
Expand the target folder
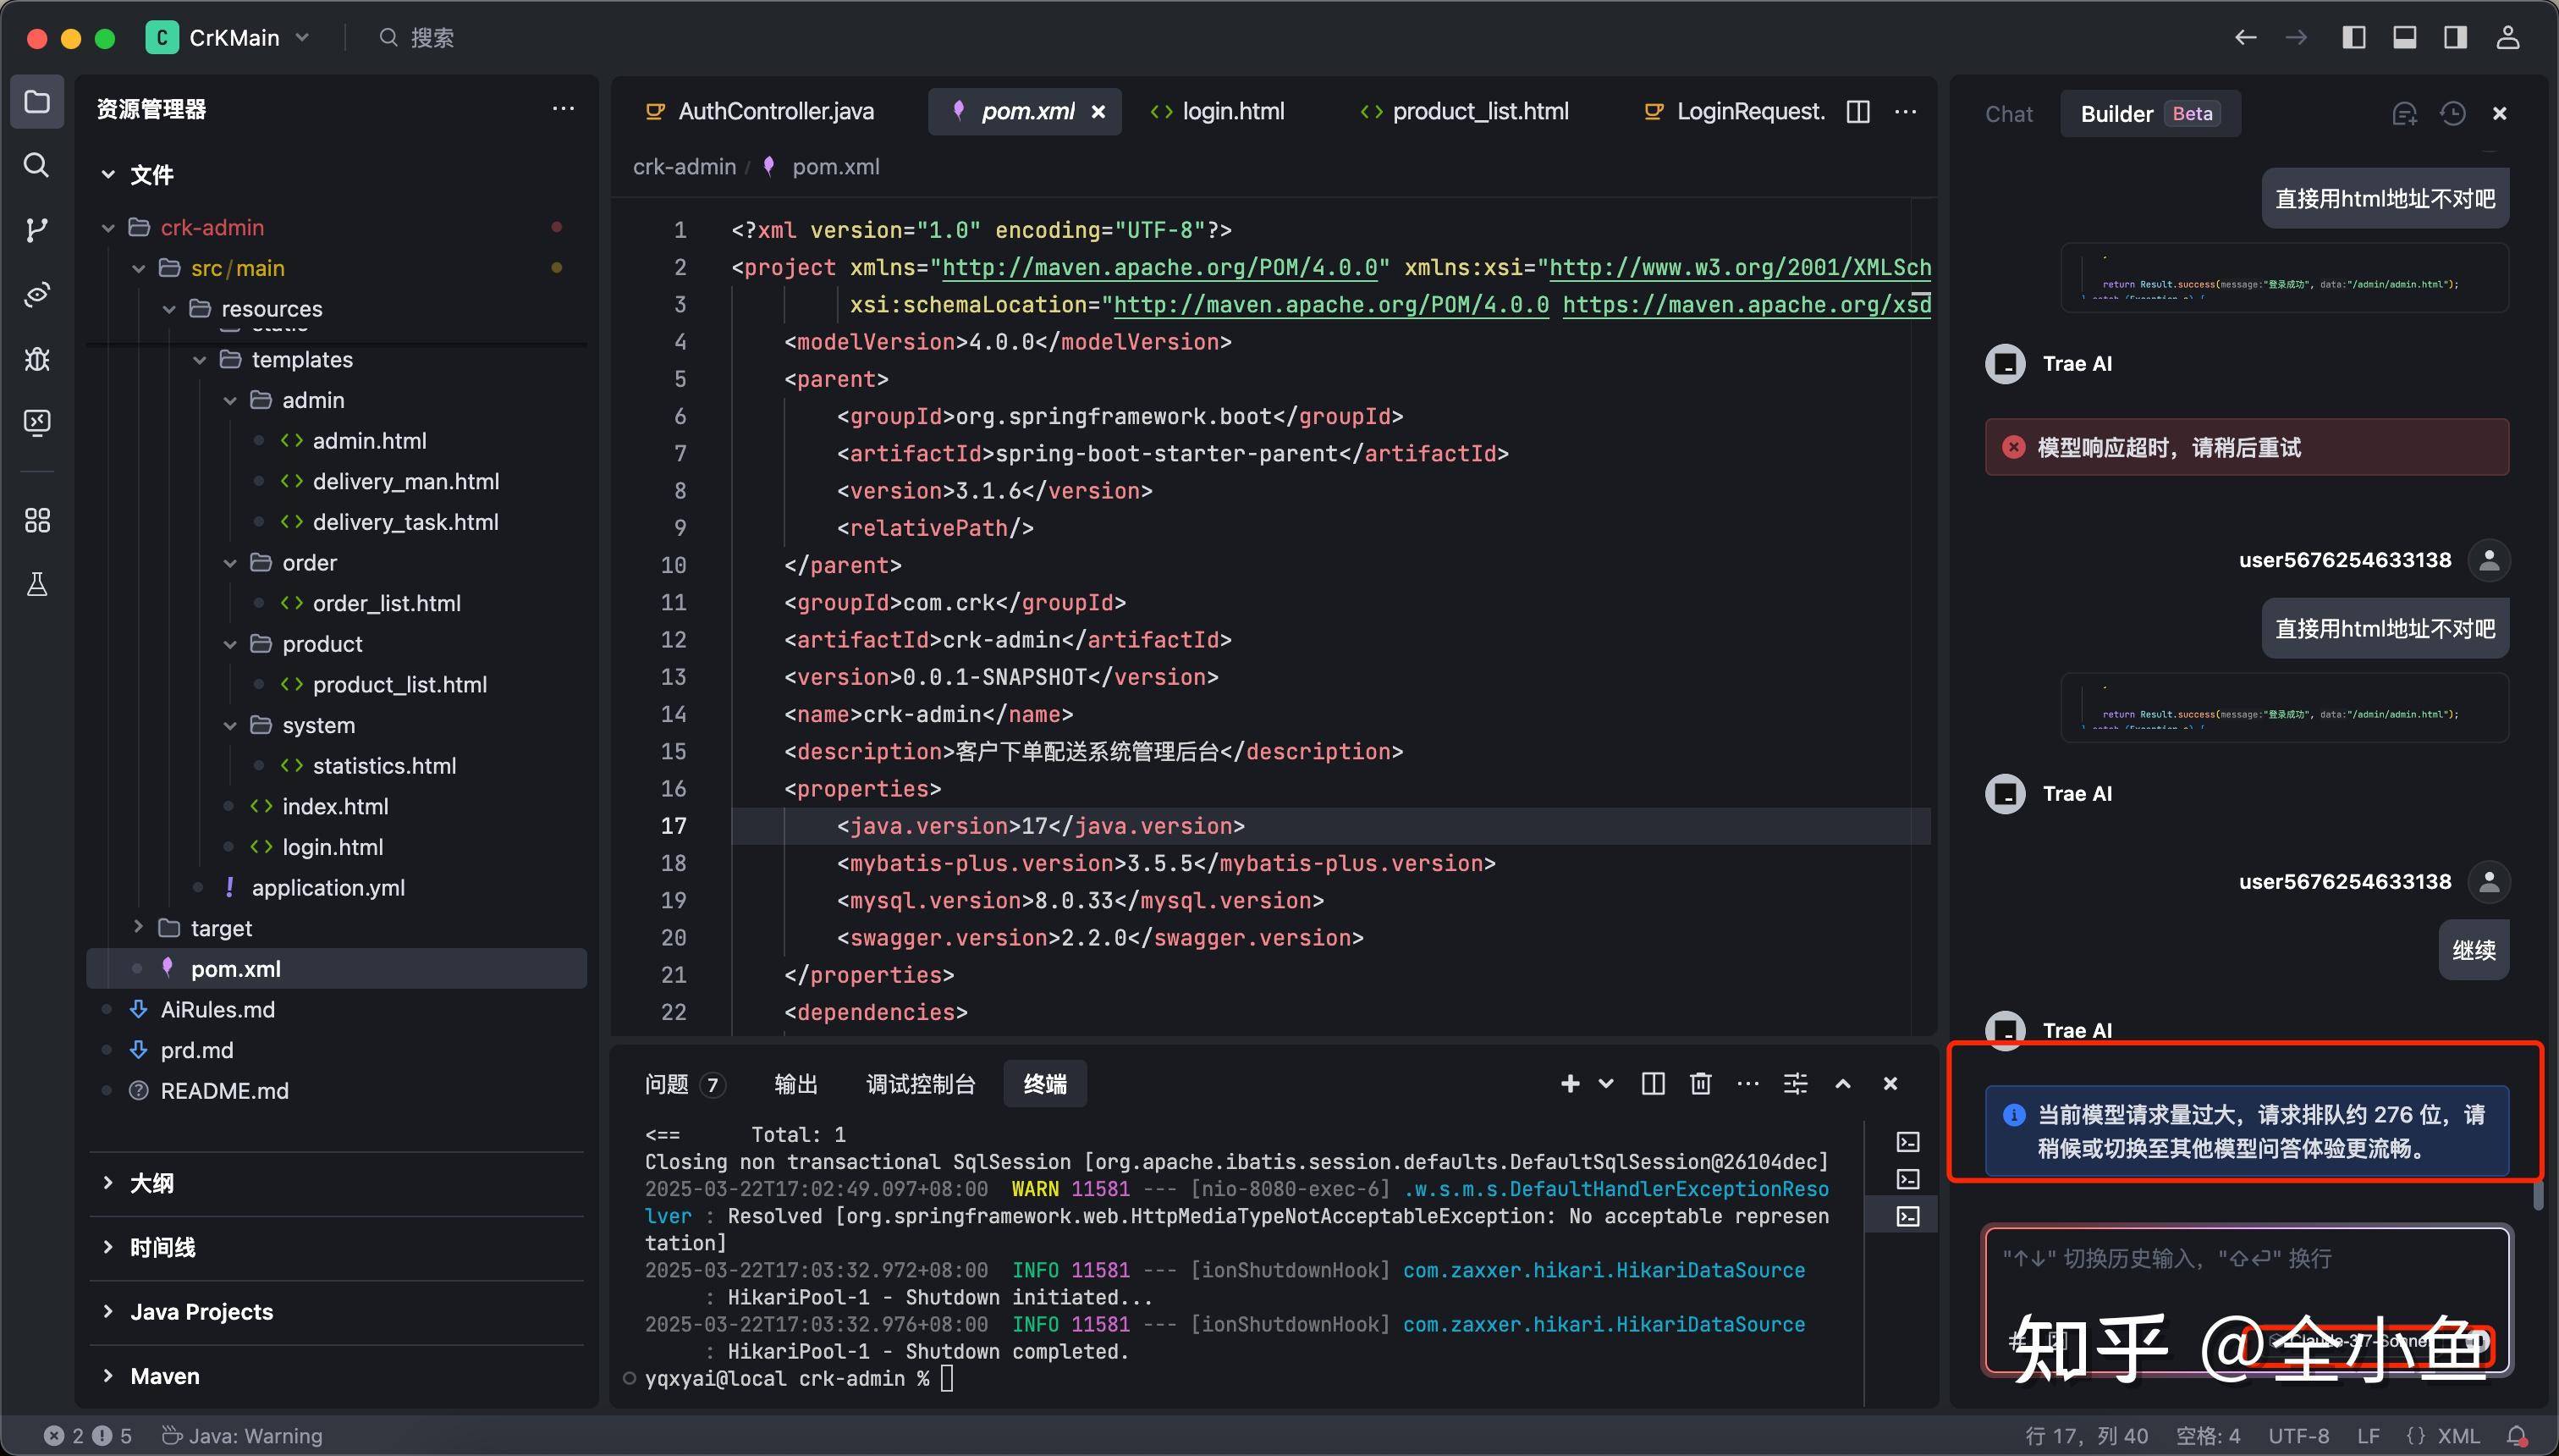[139, 928]
